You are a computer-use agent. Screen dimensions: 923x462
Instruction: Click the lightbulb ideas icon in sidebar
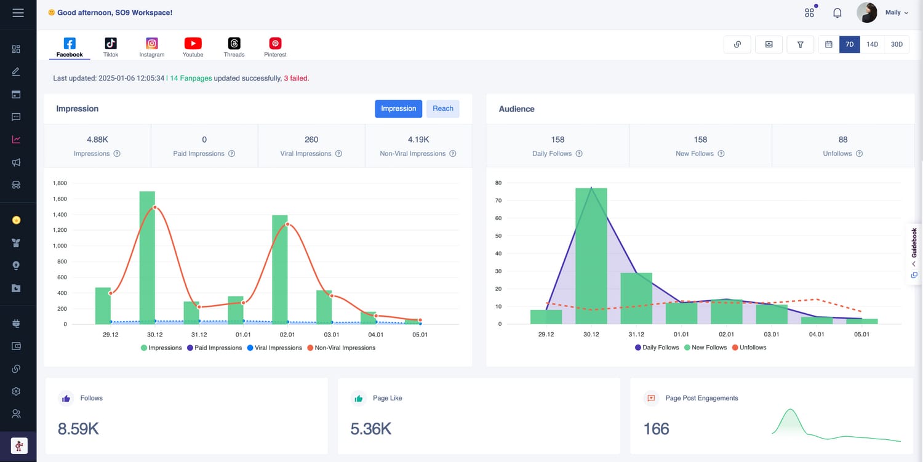(16, 265)
